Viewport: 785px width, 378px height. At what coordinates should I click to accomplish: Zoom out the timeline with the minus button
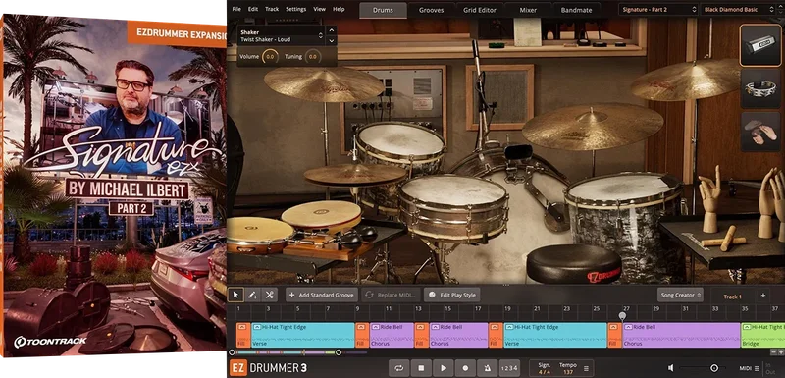click(773, 351)
